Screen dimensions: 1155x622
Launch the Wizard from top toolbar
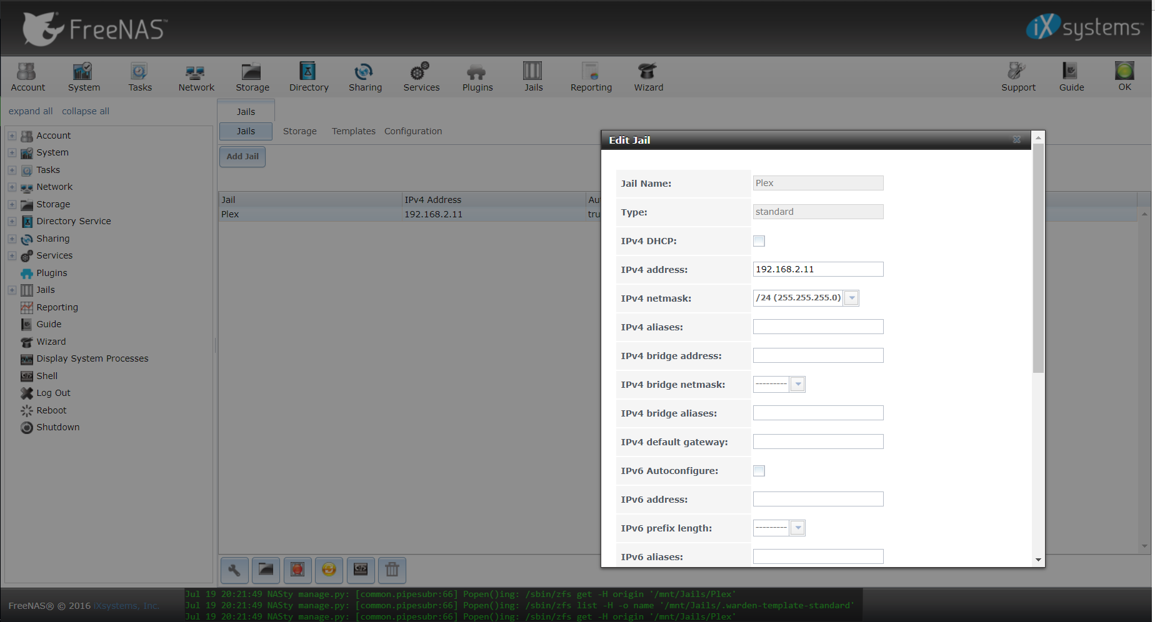coord(648,77)
